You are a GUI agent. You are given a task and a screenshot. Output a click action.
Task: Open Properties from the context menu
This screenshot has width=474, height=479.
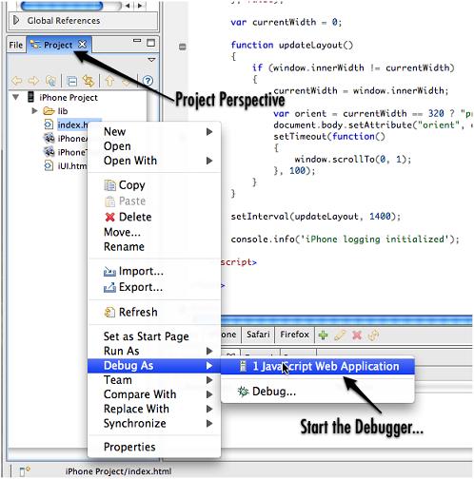pyautogui.click(x=154, y=447)
